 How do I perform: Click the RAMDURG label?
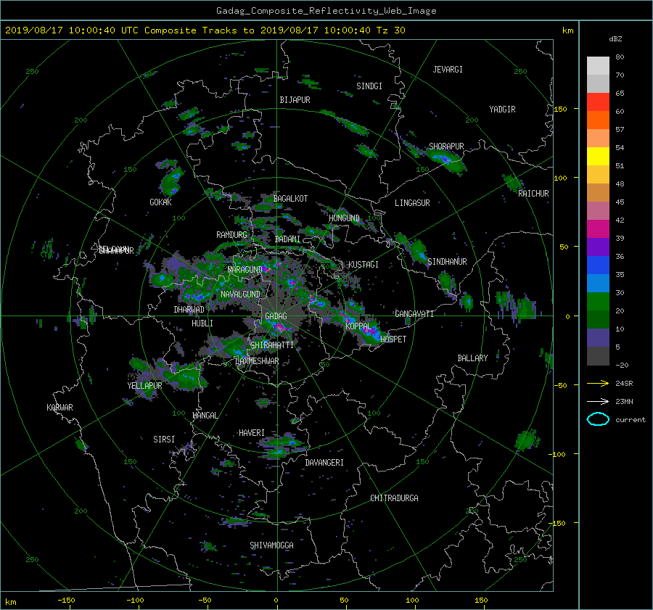(x=231, y=235)
